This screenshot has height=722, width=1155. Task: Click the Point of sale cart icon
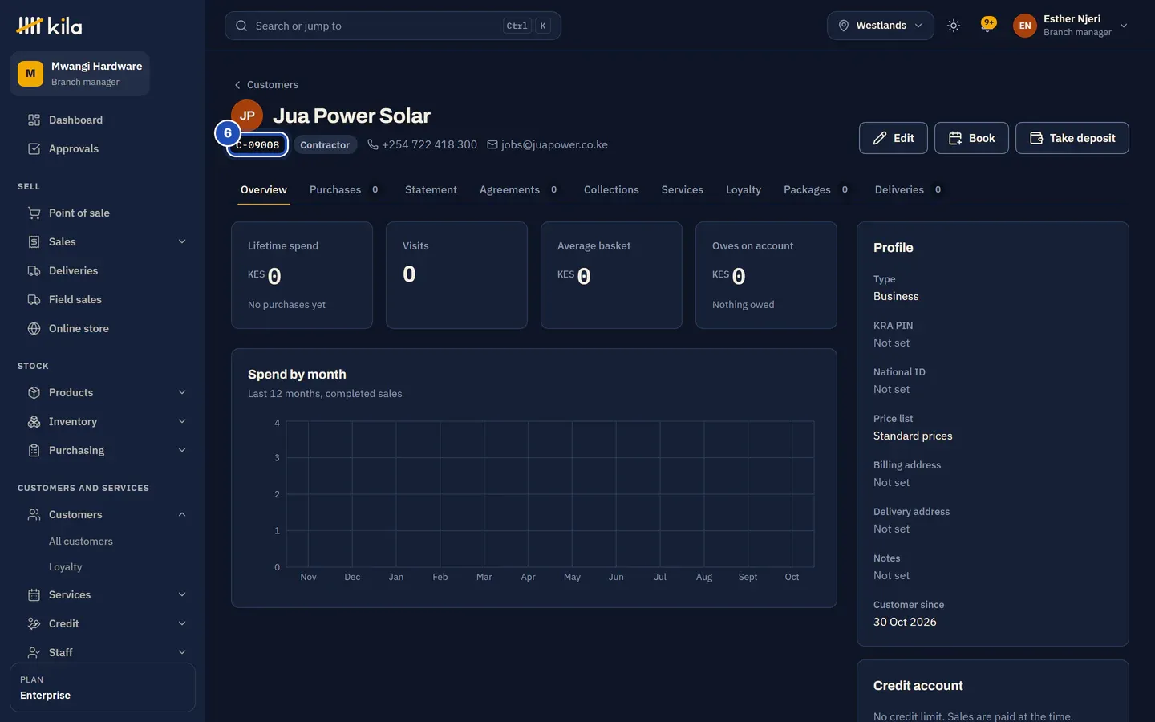(x=34, y=213)
